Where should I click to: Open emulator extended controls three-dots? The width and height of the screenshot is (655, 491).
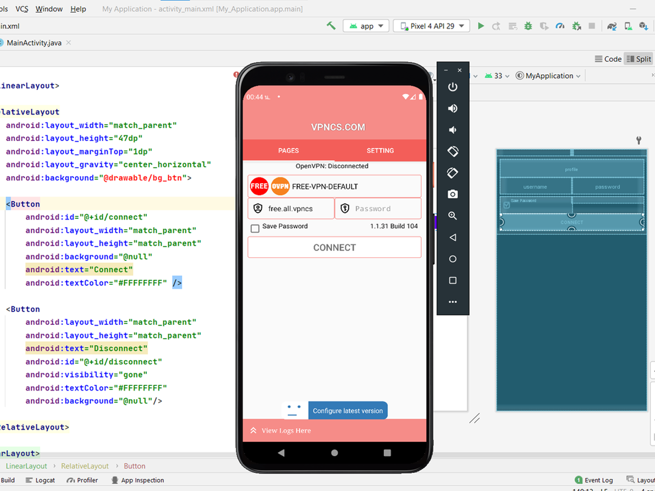click(452, 302)
